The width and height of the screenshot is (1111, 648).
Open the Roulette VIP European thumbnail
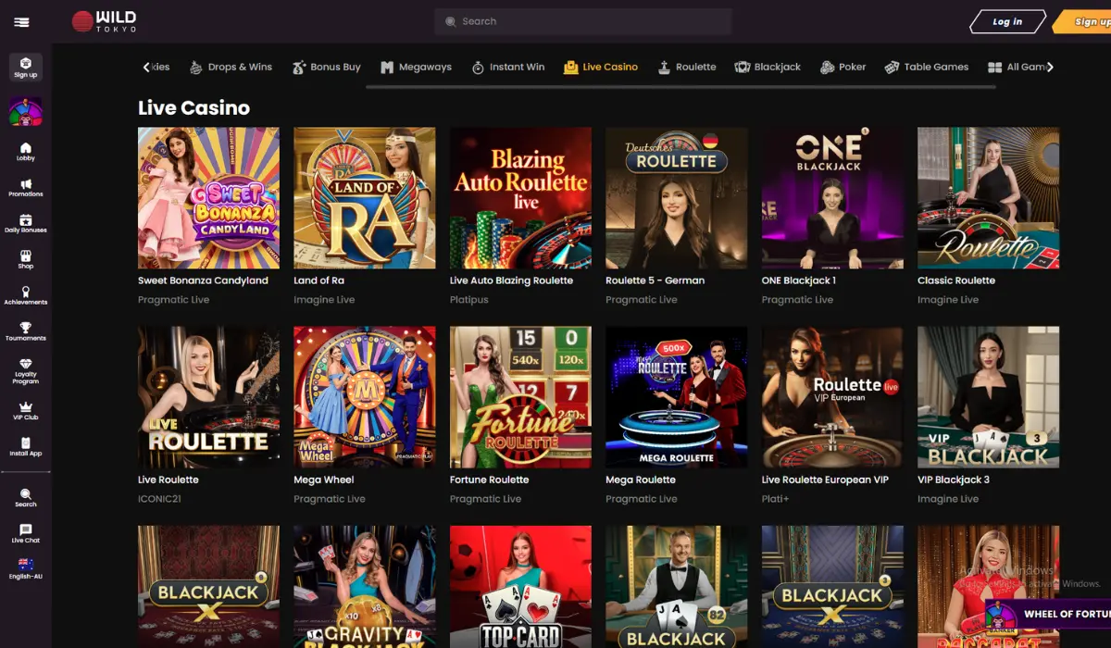tap(832, 397)
